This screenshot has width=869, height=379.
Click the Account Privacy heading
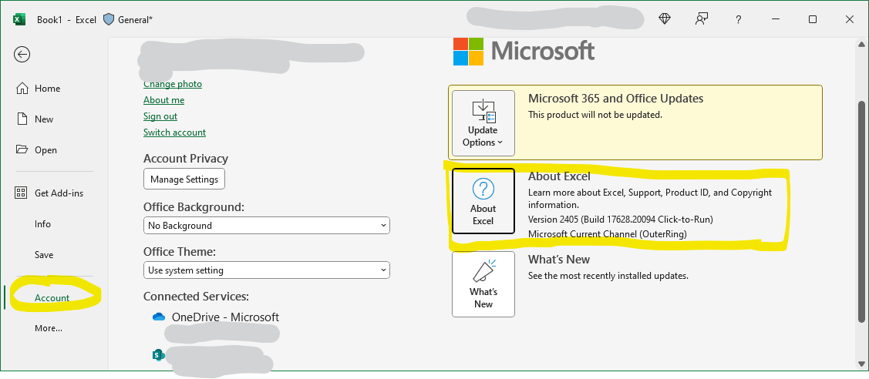(186, 159)
